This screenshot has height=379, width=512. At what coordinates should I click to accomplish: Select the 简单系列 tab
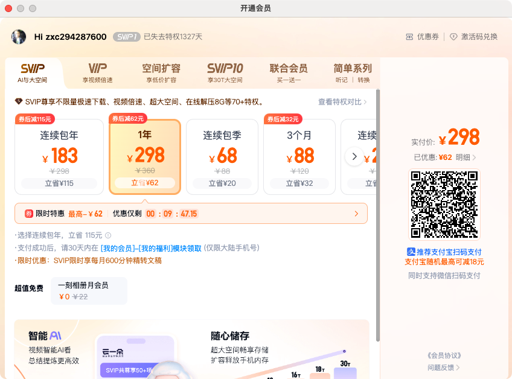pos(353,73)
